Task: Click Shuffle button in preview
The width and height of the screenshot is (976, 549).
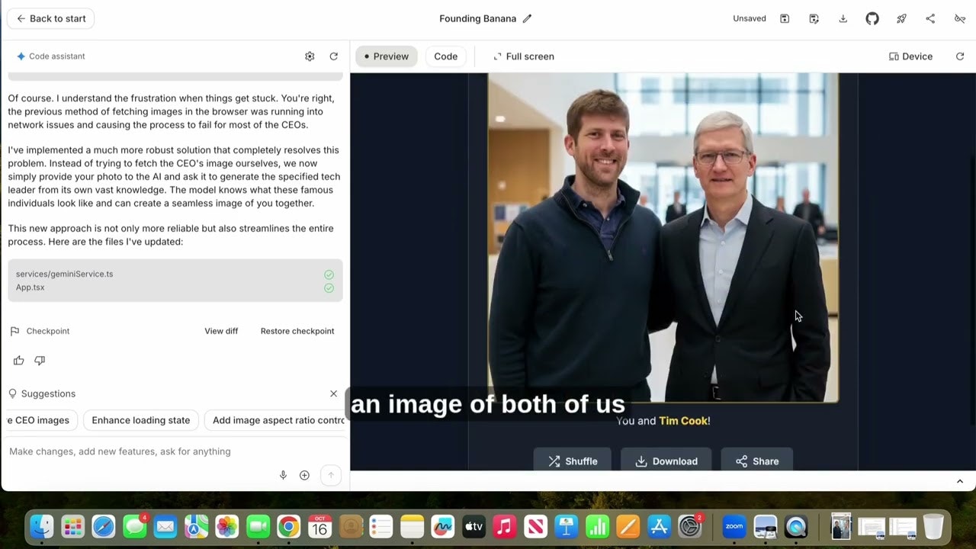Action: [573, 461]
